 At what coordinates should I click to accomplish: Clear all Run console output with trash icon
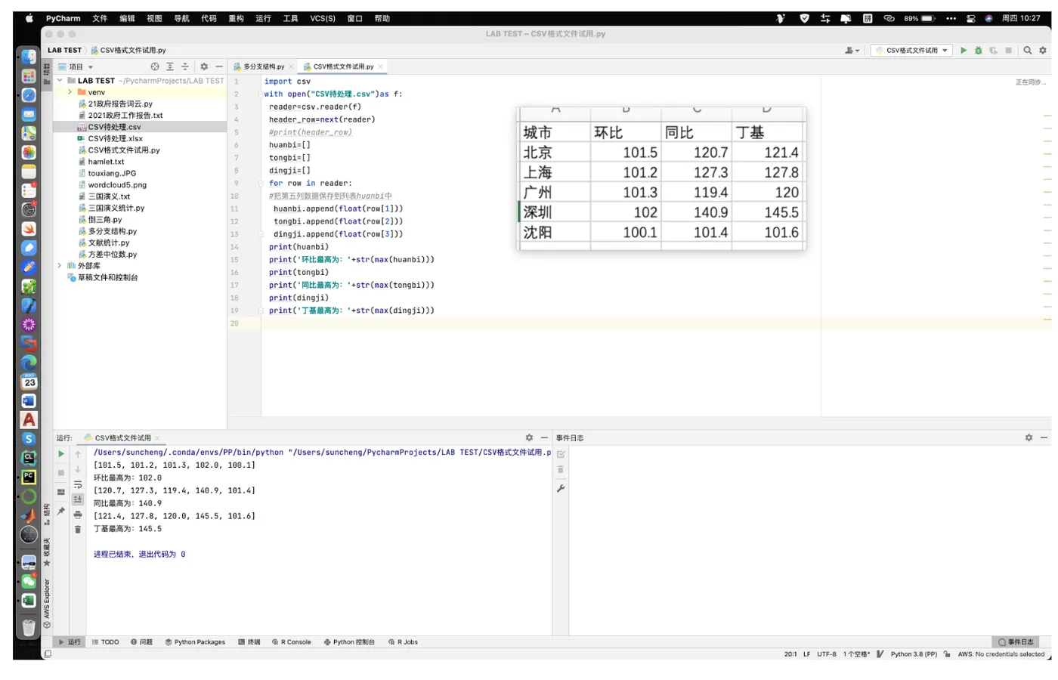point(78,530)
